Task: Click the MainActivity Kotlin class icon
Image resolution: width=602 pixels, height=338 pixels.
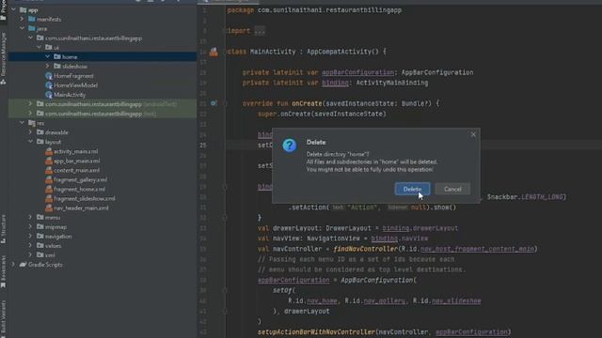Action: 49,95
